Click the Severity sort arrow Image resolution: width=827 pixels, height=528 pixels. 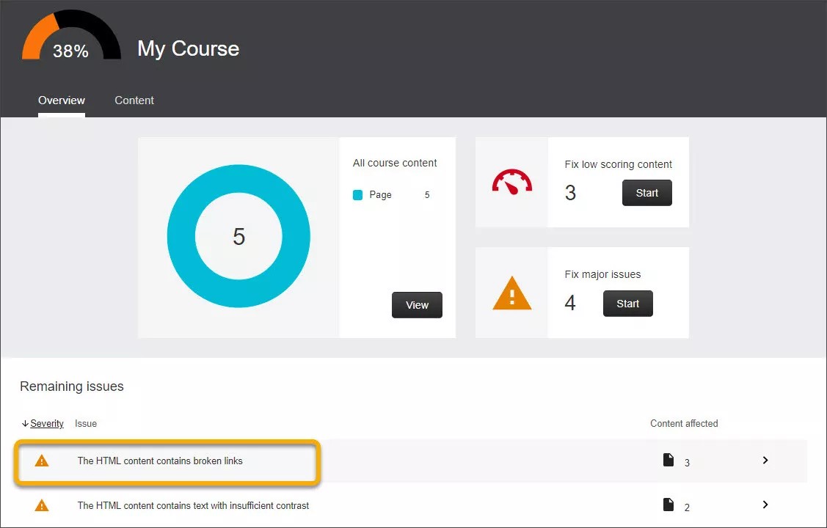point(25,423)
